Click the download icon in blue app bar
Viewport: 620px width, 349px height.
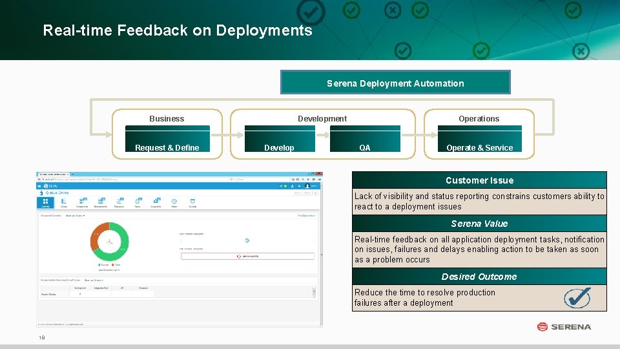tap(292, 186)
